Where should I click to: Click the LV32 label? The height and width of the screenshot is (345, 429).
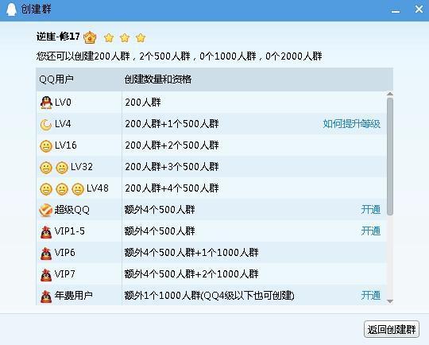coord(82,167)
